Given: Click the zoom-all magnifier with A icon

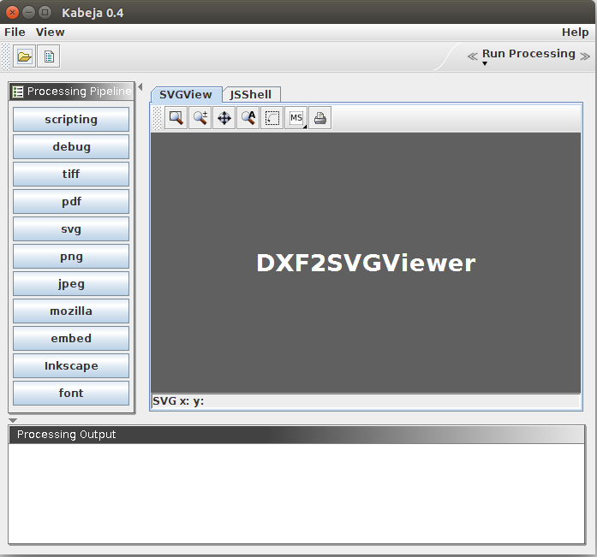Looking at the screenshot, I should click(248, 118).
